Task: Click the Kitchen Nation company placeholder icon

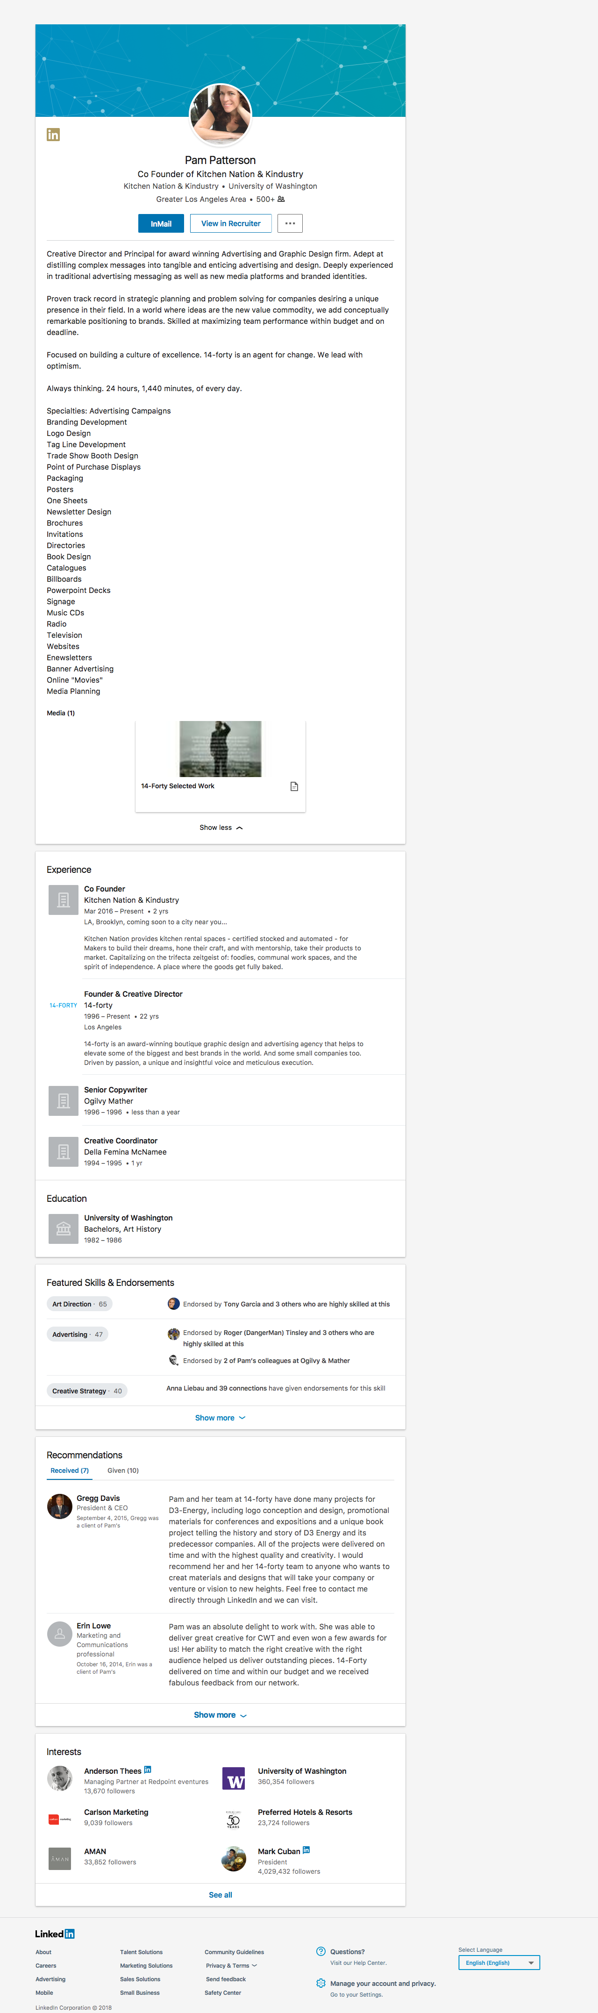Action: pos(64,899)
